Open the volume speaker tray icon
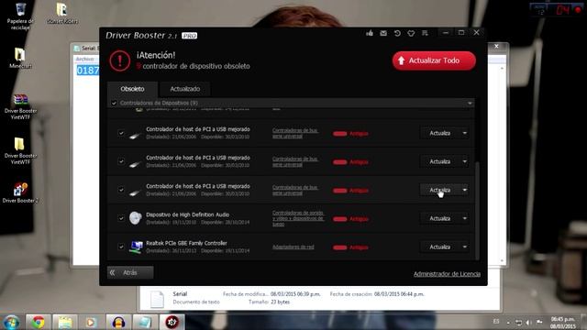 [x=528, y=322]
